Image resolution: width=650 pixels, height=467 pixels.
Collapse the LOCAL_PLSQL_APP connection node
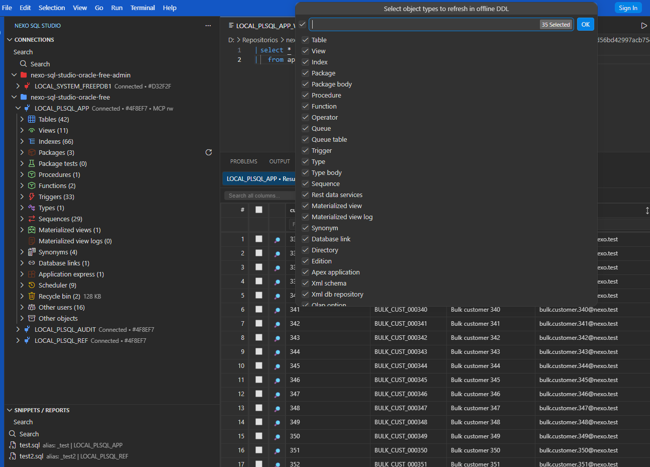tap(18, 108)
